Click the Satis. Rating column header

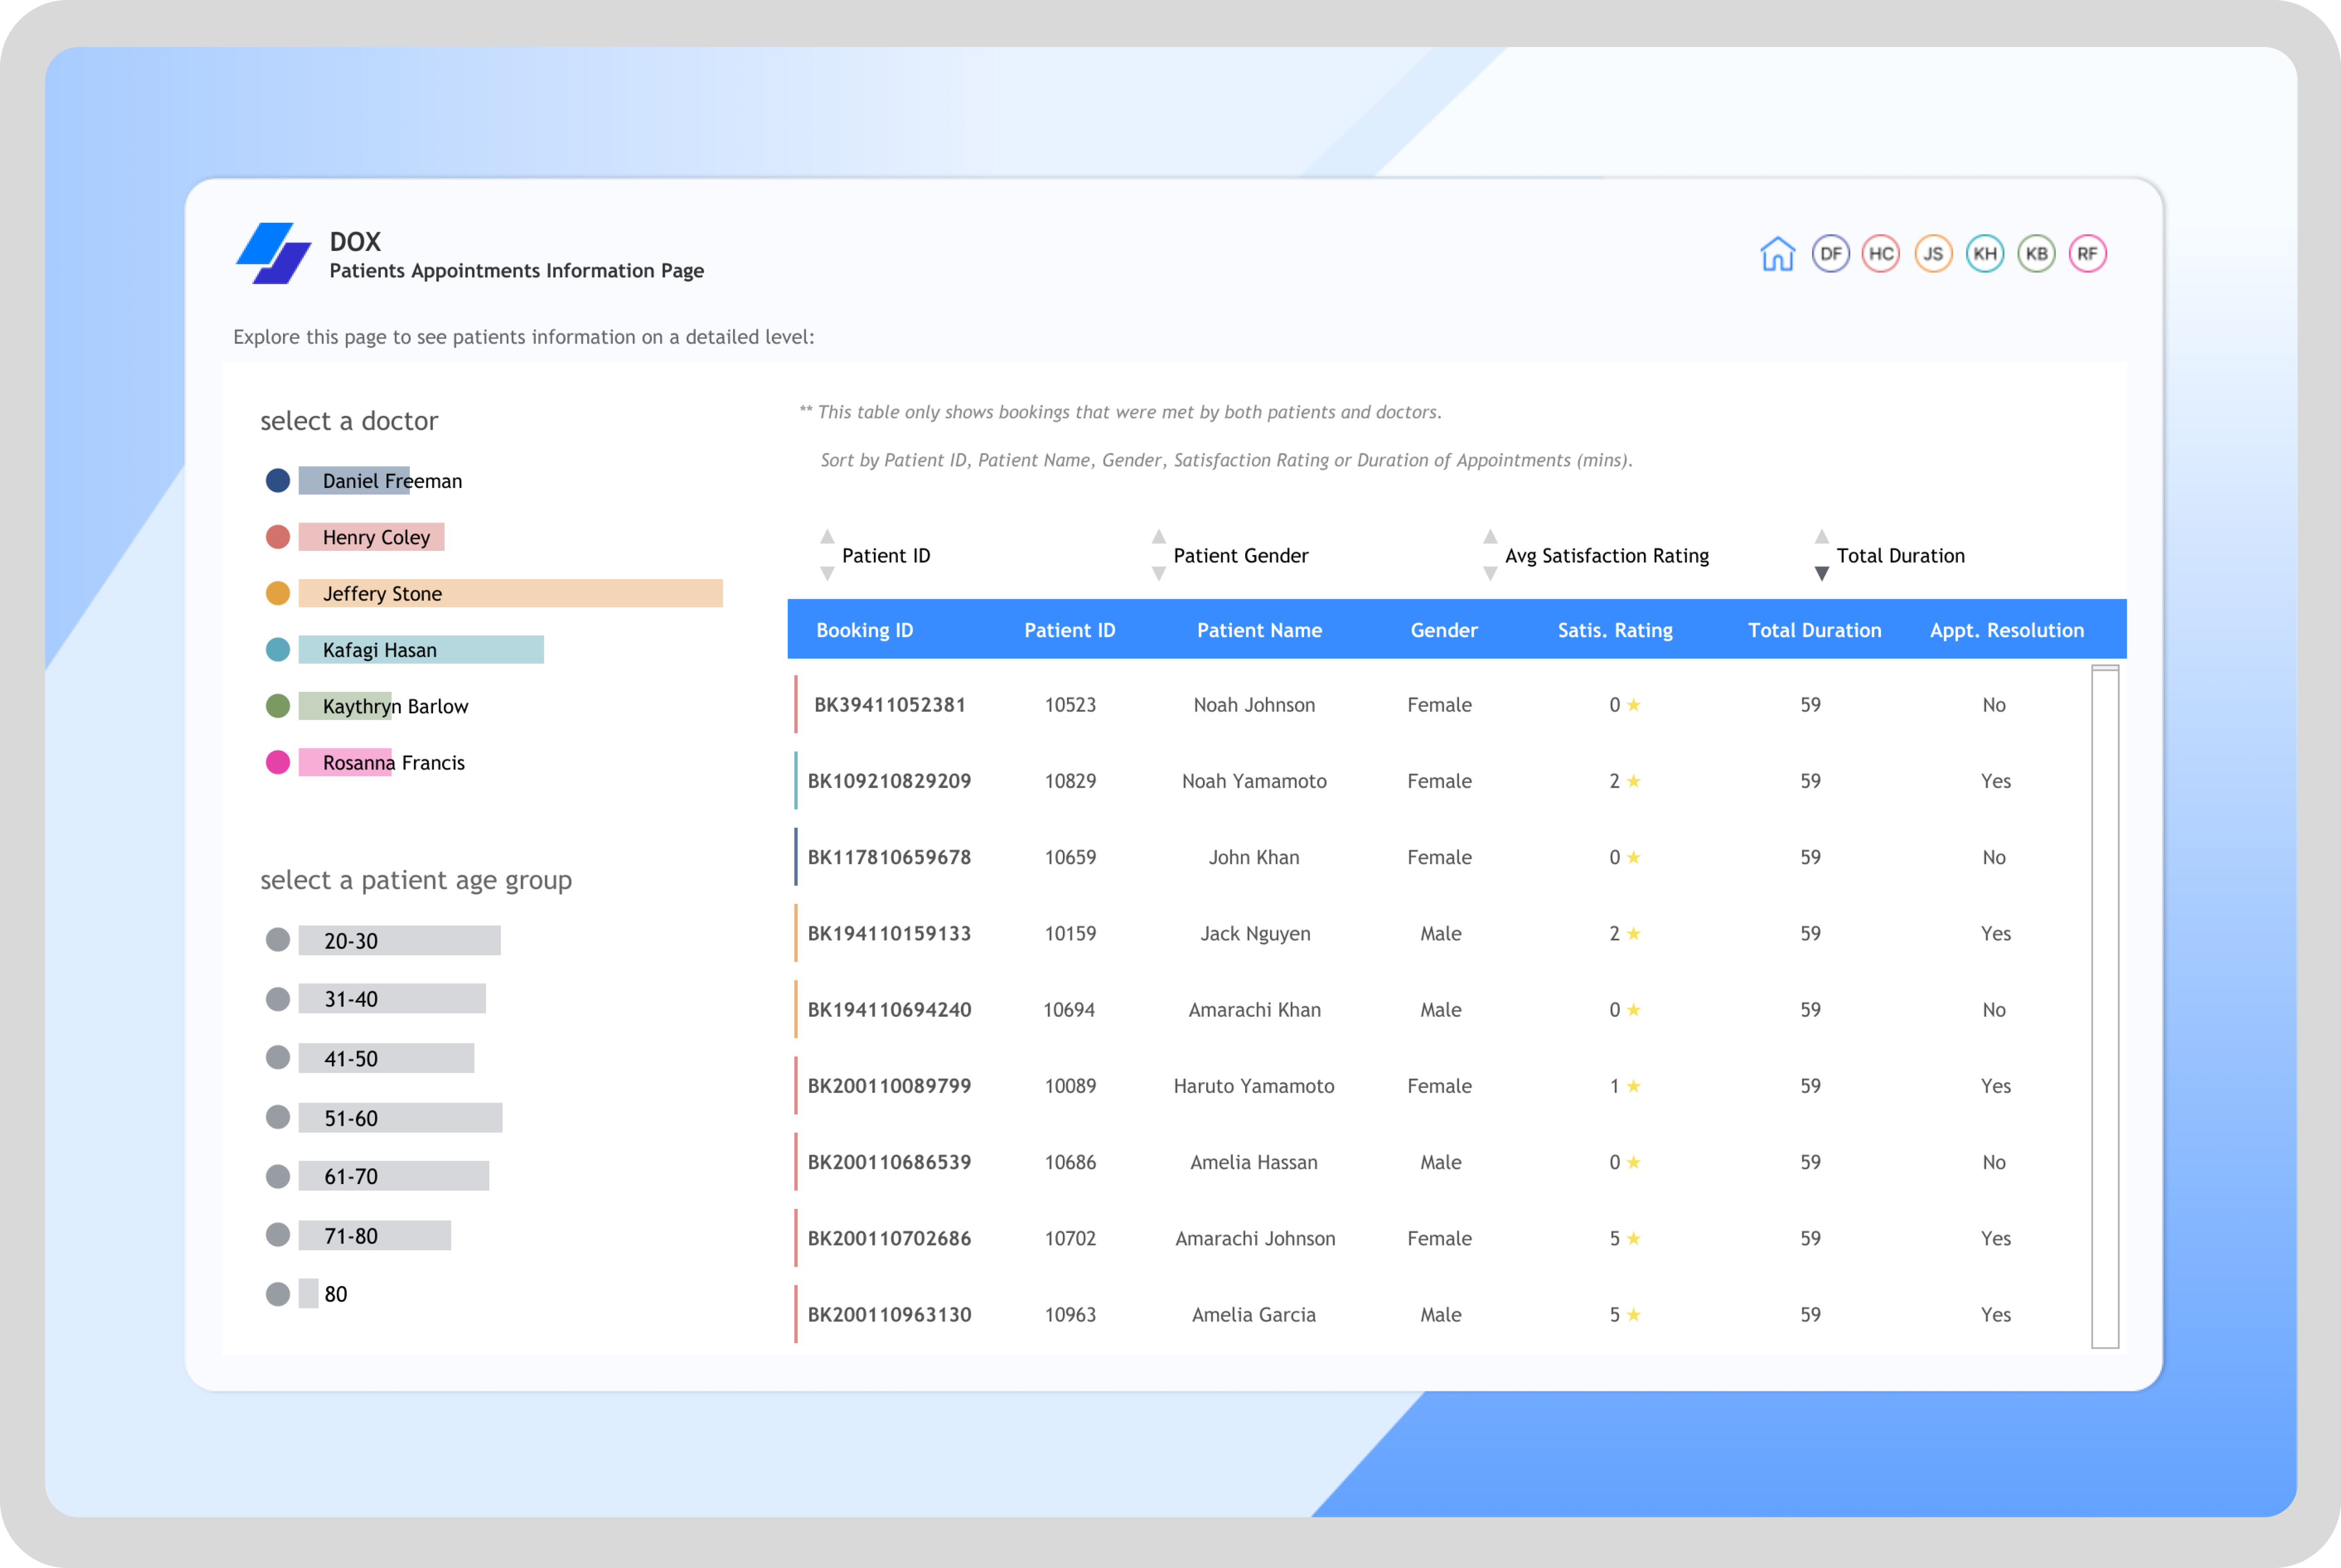coord(1615,630)
